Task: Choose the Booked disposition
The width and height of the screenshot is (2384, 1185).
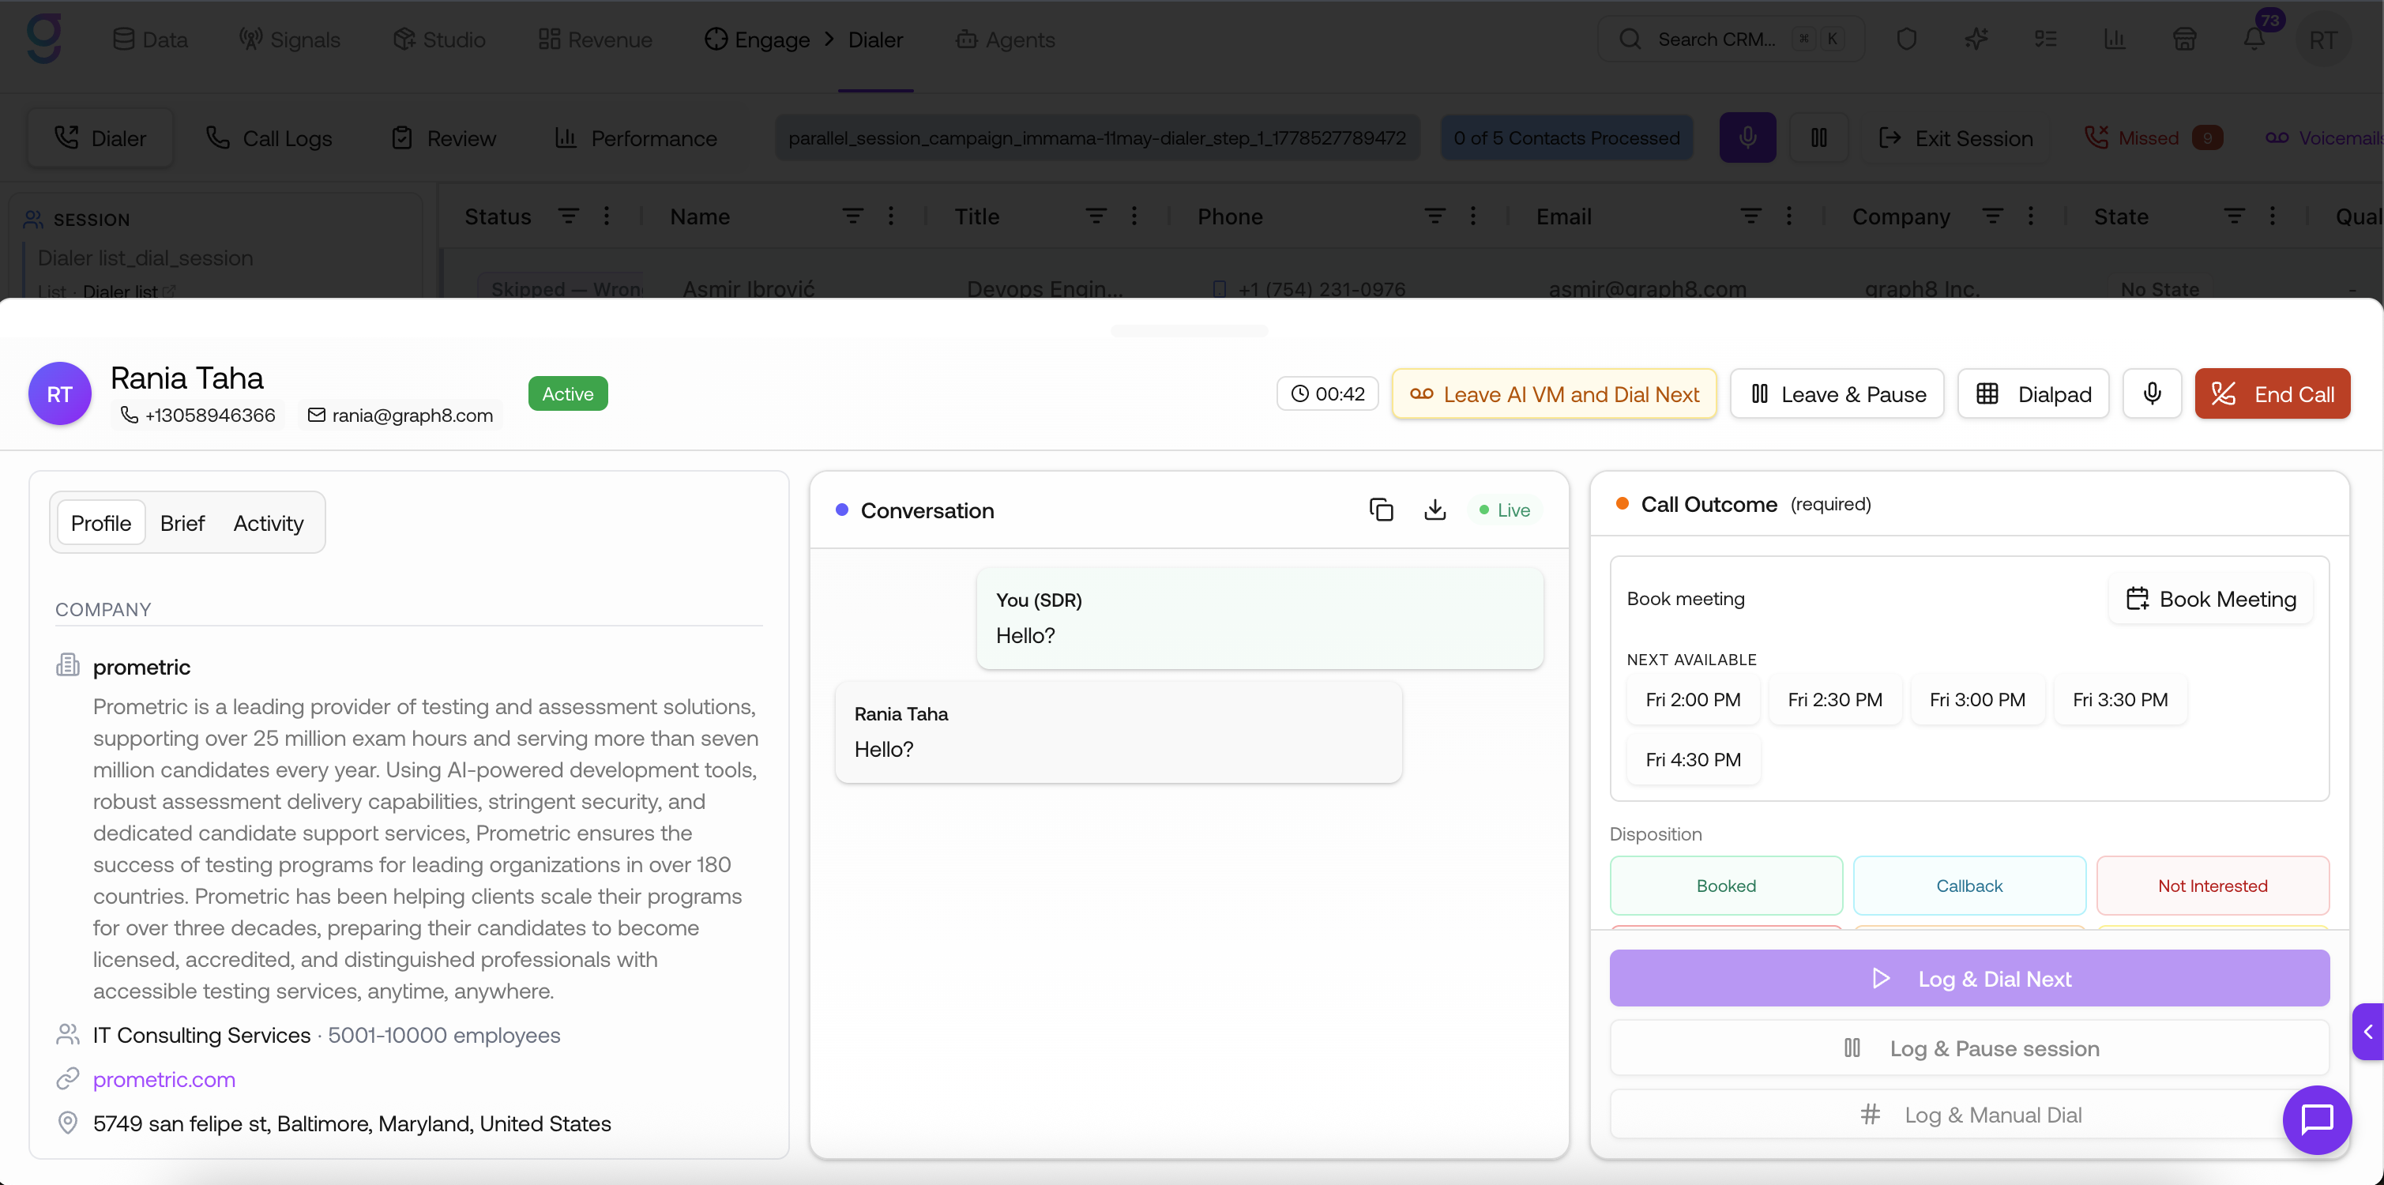Action: tap(1726, 886)
